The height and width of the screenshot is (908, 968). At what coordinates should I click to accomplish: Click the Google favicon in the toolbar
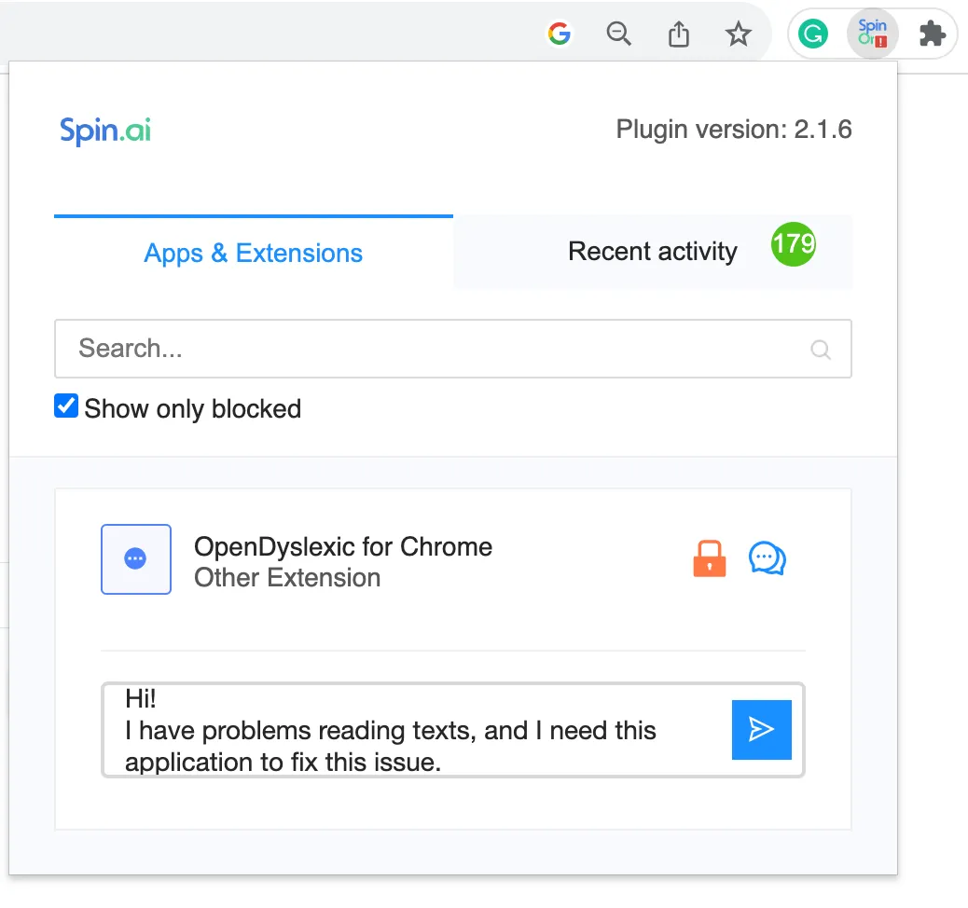[x=559, y=34]
